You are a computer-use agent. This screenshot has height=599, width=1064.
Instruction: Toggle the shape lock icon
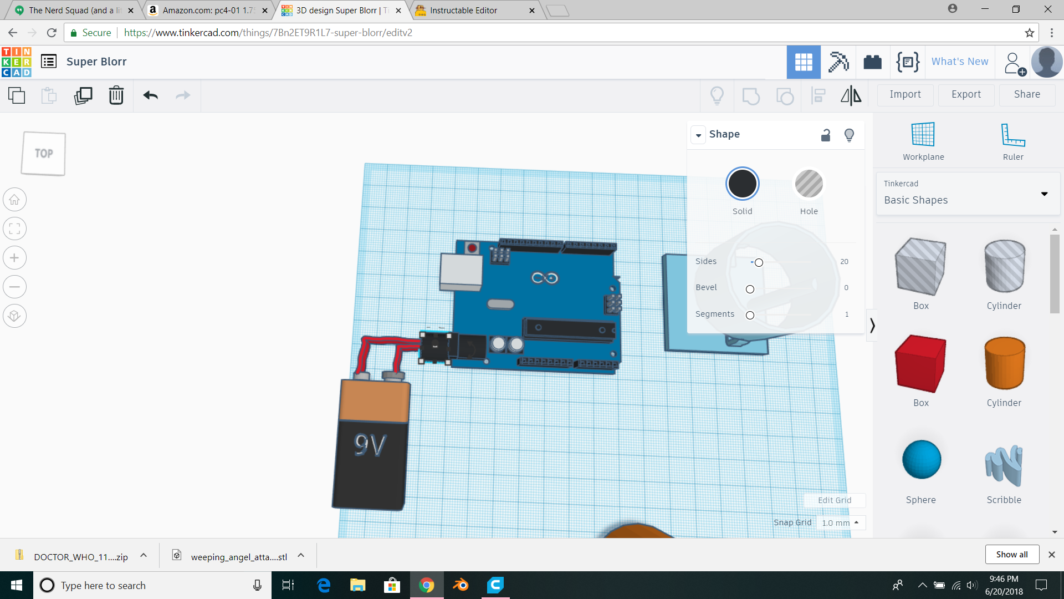[x=825, y=135]
